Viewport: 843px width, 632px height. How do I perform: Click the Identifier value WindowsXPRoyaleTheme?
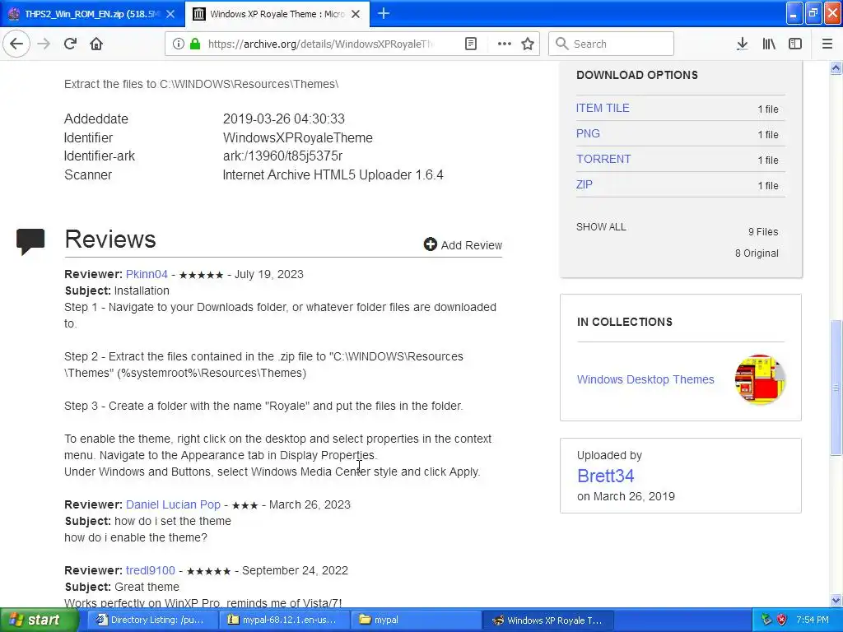pyautogui.click(x=298, y=137)
